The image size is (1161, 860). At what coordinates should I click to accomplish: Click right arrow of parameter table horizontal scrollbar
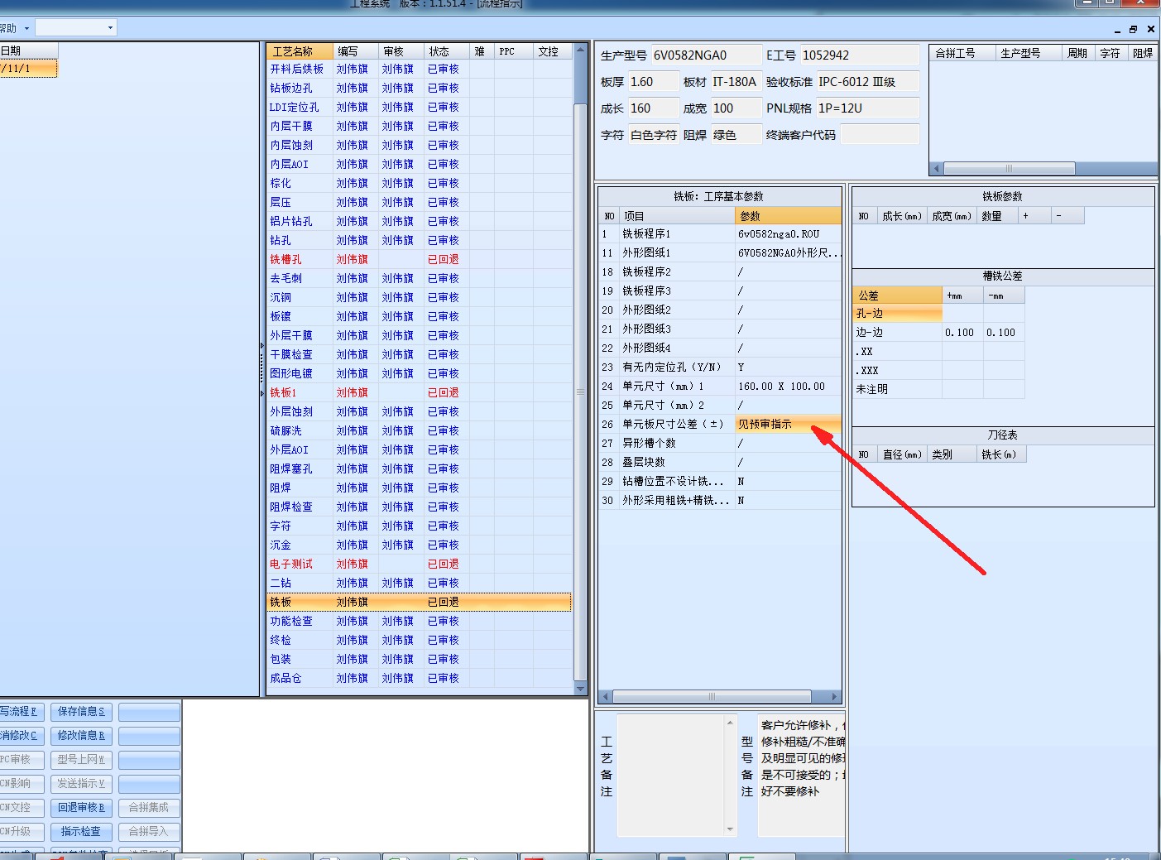pyautogui.click(x=834, y=697)
